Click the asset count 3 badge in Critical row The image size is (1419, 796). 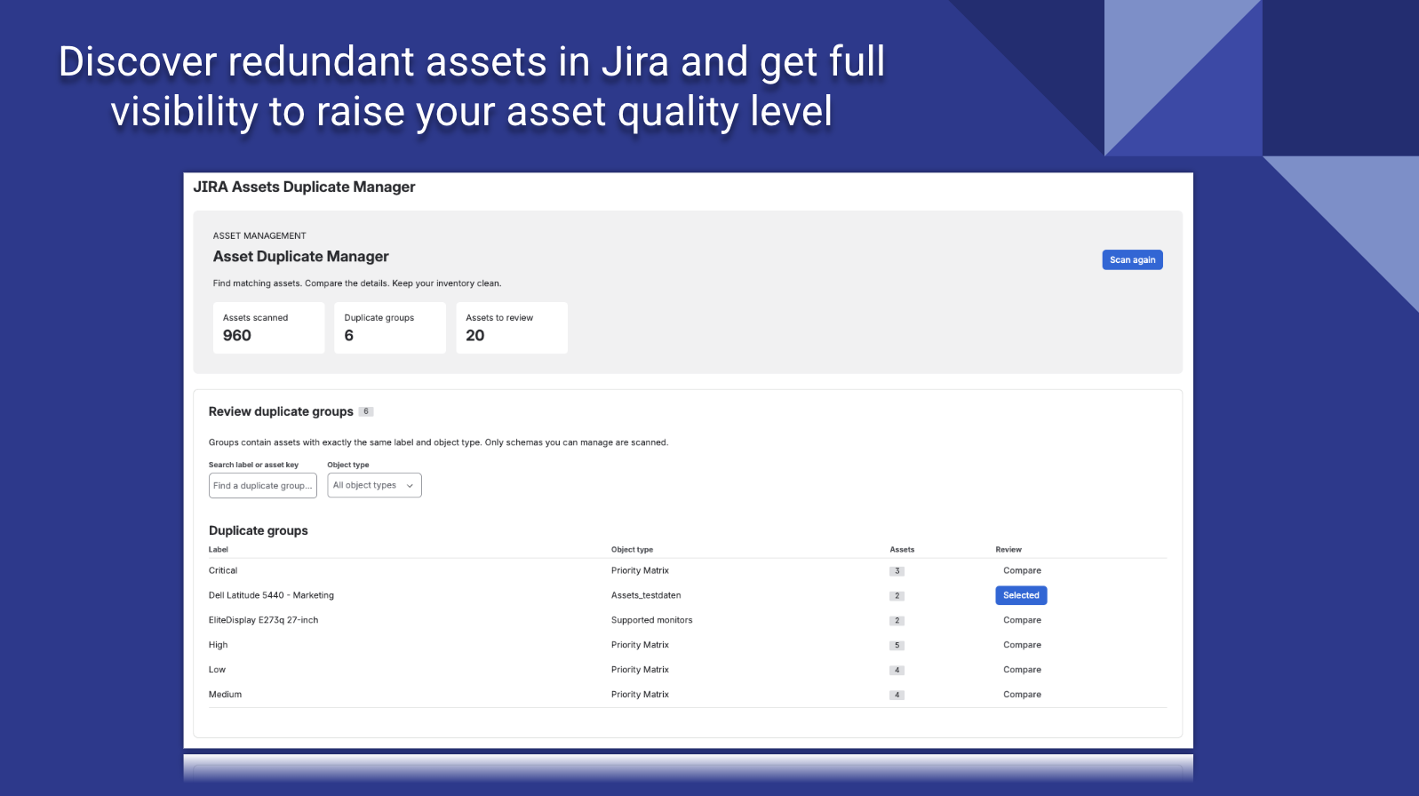point(897,571)
